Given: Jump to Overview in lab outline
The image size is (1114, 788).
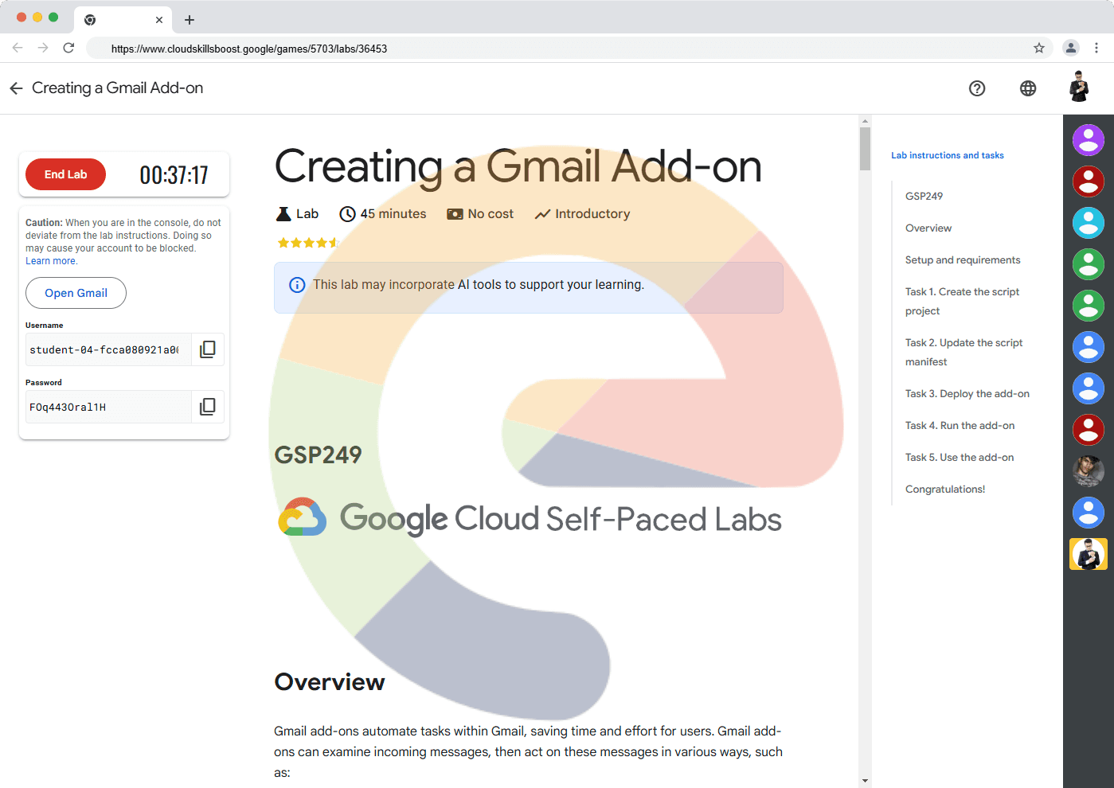Looking at the screenshot, I should click(928, 228).
